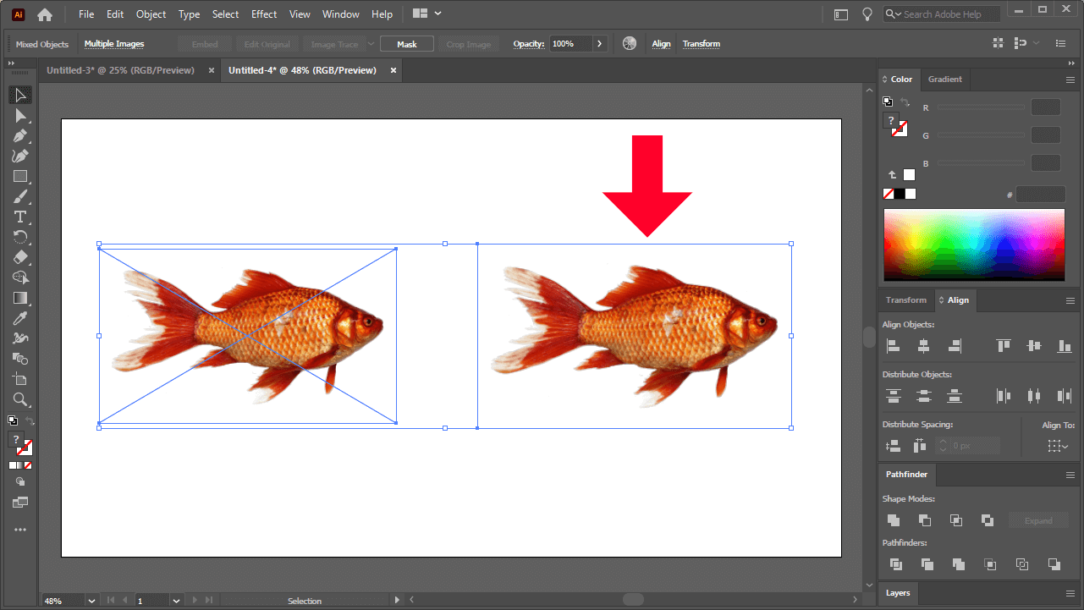
Task: Click Vertical Align Top icon
Action: point(1004,346)
